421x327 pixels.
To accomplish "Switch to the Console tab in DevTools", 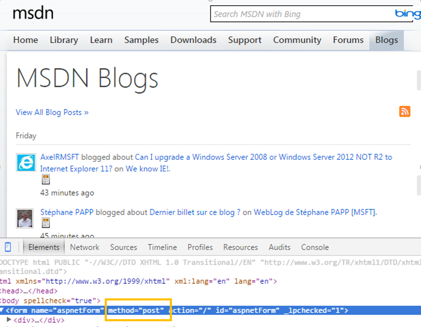I will pos(315,247).
